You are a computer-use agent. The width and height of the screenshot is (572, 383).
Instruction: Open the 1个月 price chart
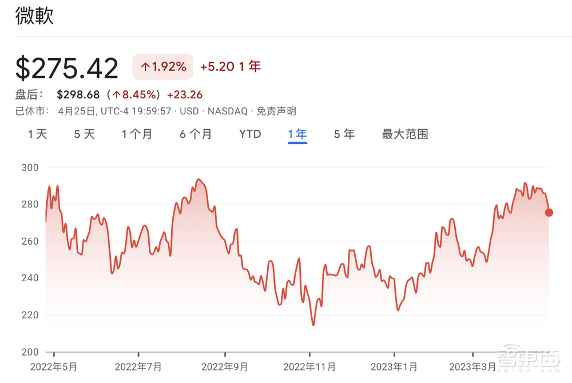pyautogui.click(x=137, y=134)
